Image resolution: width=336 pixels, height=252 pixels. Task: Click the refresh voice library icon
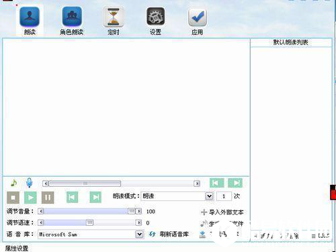pyautogui.click(x=153, y=234)
